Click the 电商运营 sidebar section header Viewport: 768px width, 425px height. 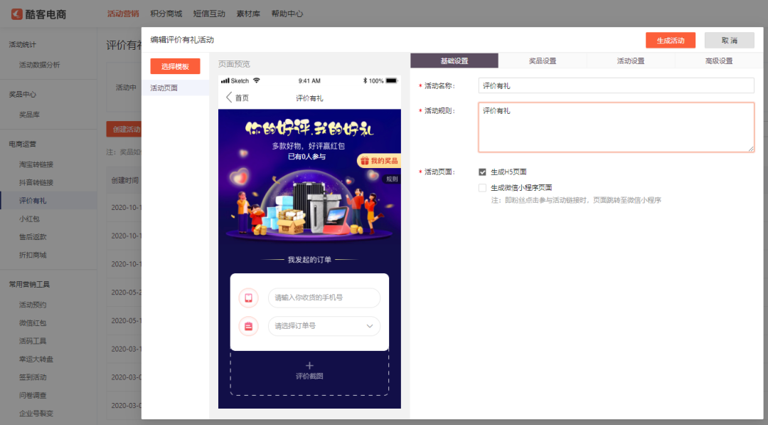[x=23, y=144]
